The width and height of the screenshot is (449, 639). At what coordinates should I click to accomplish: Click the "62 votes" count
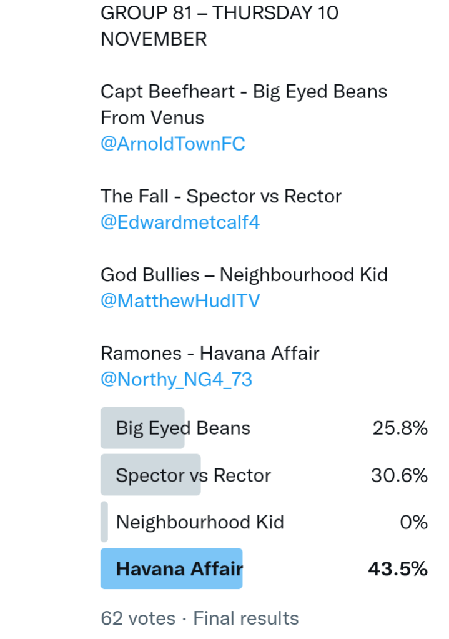138,618
